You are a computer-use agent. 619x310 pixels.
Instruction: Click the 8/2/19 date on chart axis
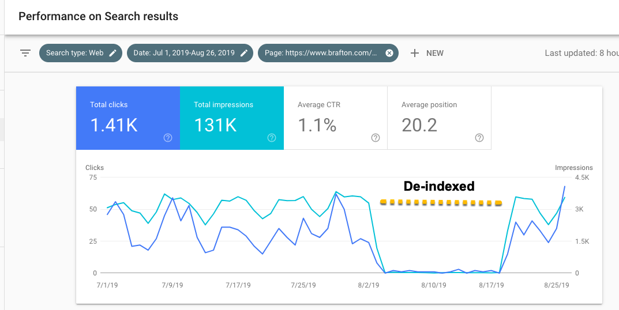pos(367,285)
